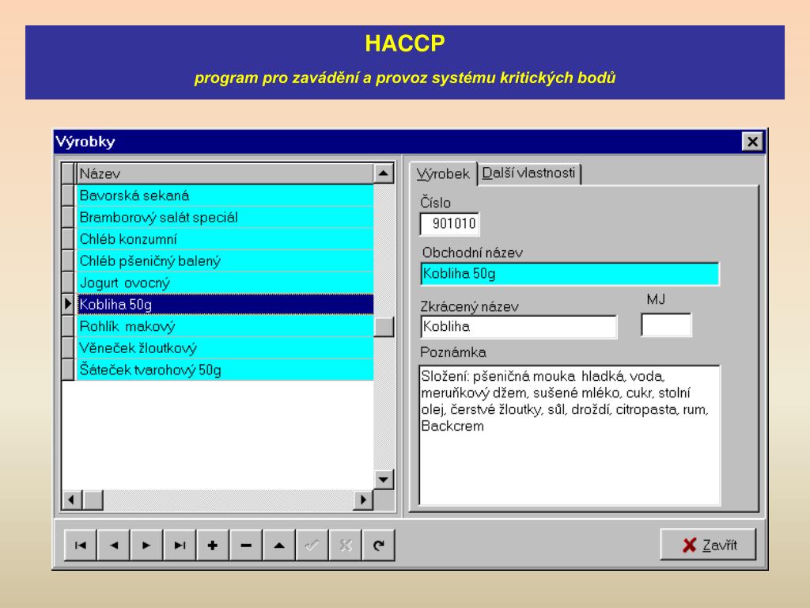Select the row Šáteček tvarohový 50g
The height and width of the screenshot is (608, 810).
(x=225, y=370)
